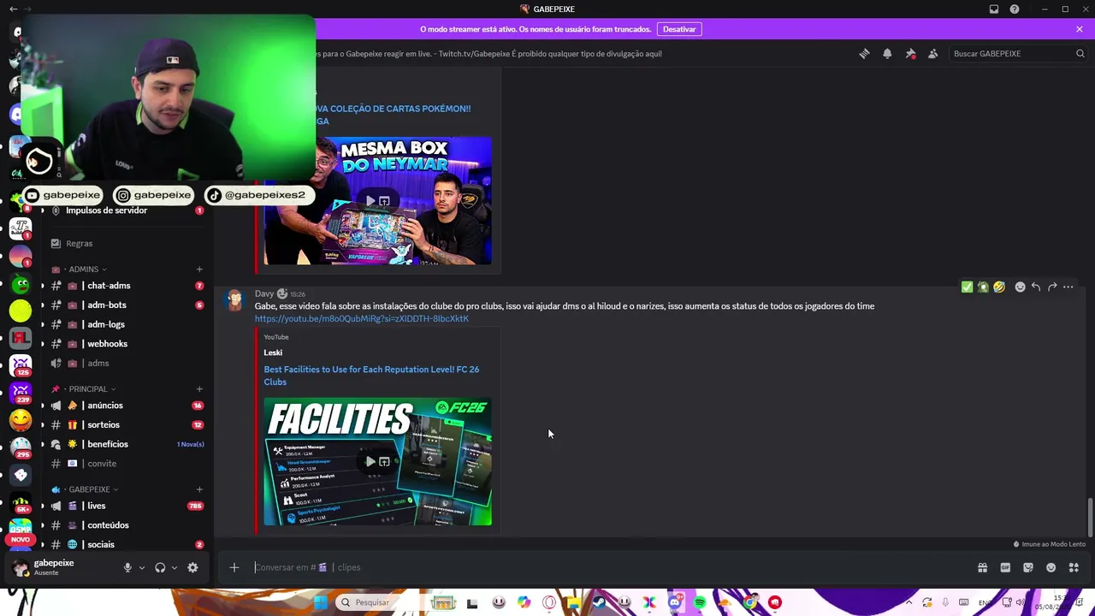
Task: Open add reaction emoji picker
Action: tap(1020, 287)
